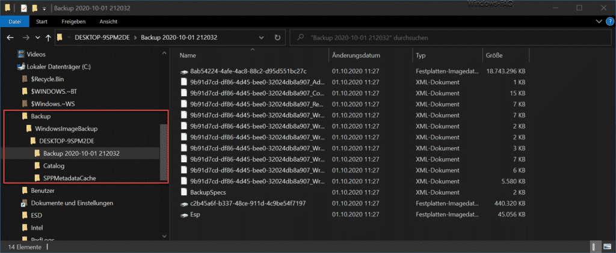Switch to large icons view in status bar

pyautogui.click(x=606, y=247)
